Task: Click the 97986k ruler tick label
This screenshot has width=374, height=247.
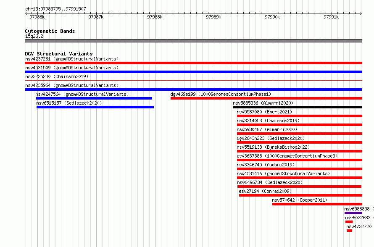Action: tap(37, 17)
